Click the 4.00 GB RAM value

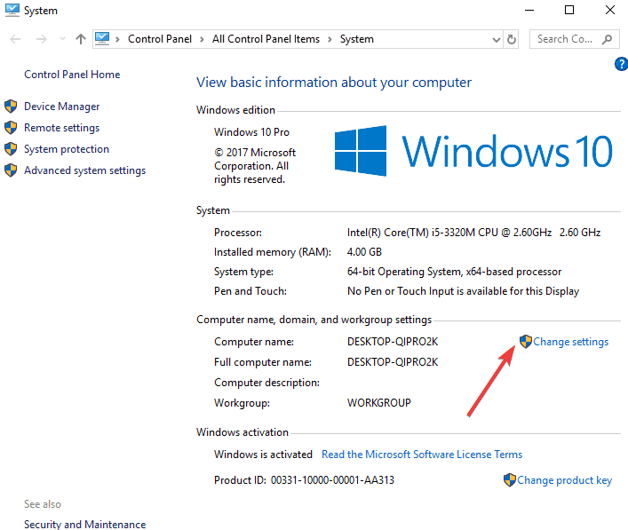tap(364, 252)
